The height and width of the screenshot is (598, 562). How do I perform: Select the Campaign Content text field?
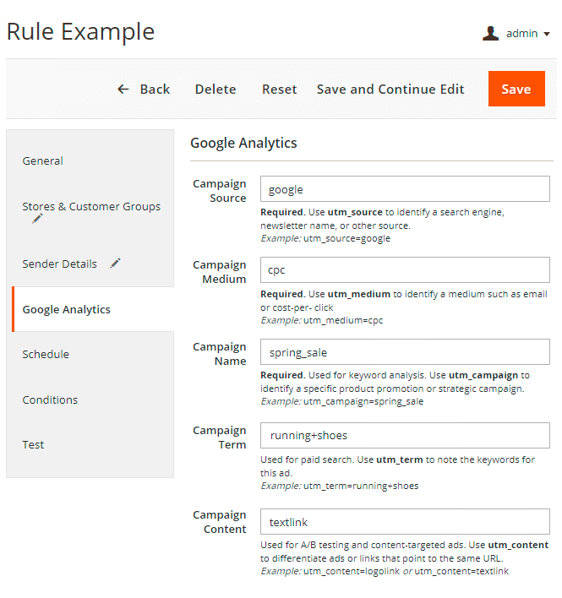[x=404, y=522]
